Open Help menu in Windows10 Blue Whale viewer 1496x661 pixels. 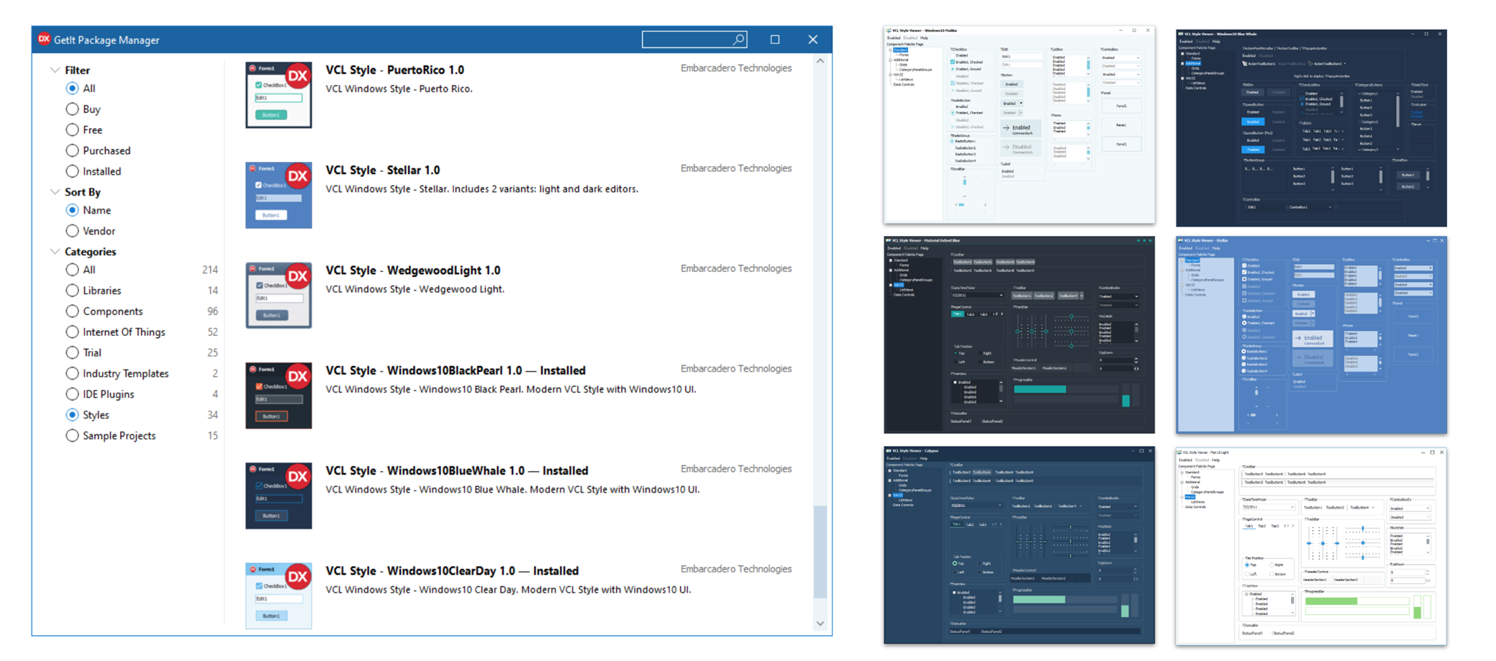tap(1216, 41)
